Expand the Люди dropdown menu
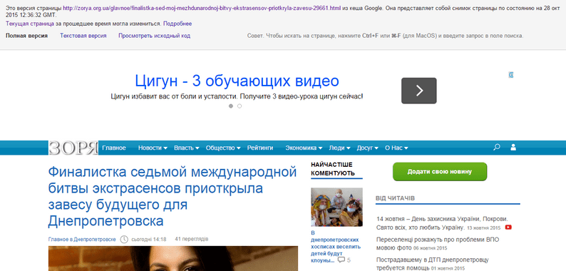 point(340,148)
